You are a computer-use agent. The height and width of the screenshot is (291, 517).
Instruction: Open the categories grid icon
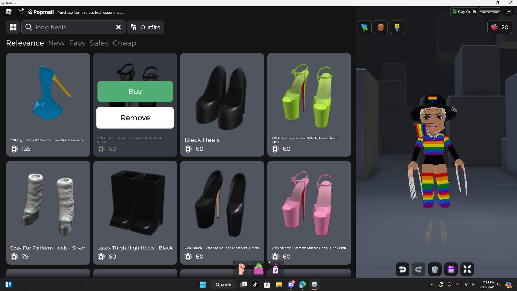pos(13,27)
